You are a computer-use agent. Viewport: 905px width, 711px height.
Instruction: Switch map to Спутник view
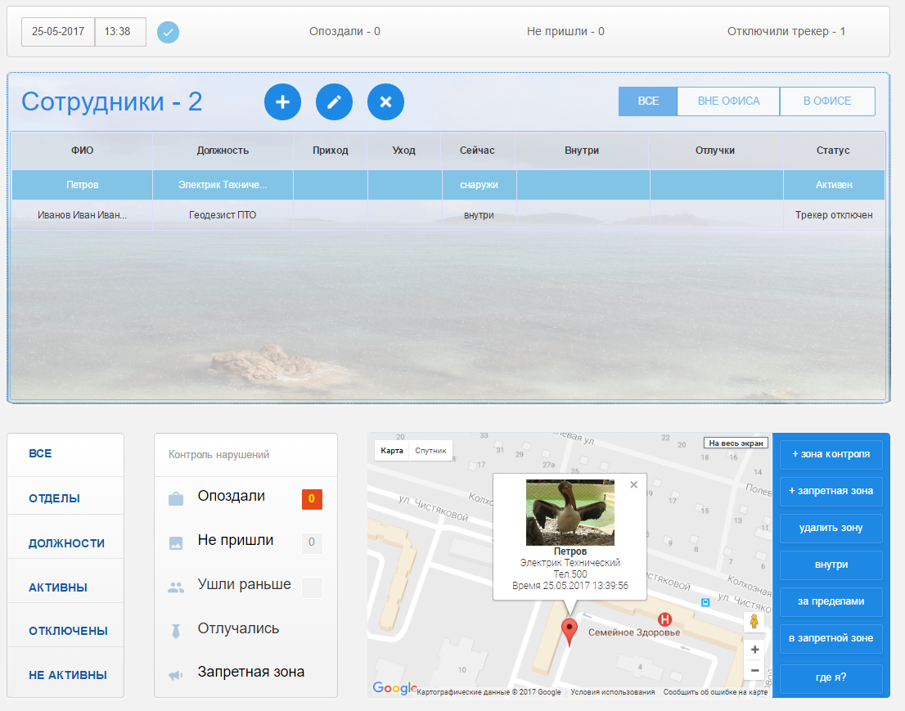pyautogui.click(x=430, y=451)
